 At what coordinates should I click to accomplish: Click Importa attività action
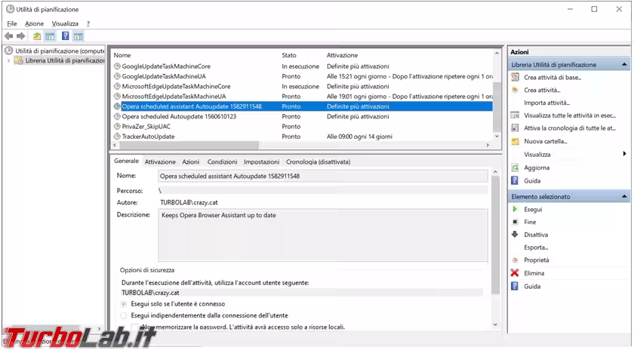546,103
